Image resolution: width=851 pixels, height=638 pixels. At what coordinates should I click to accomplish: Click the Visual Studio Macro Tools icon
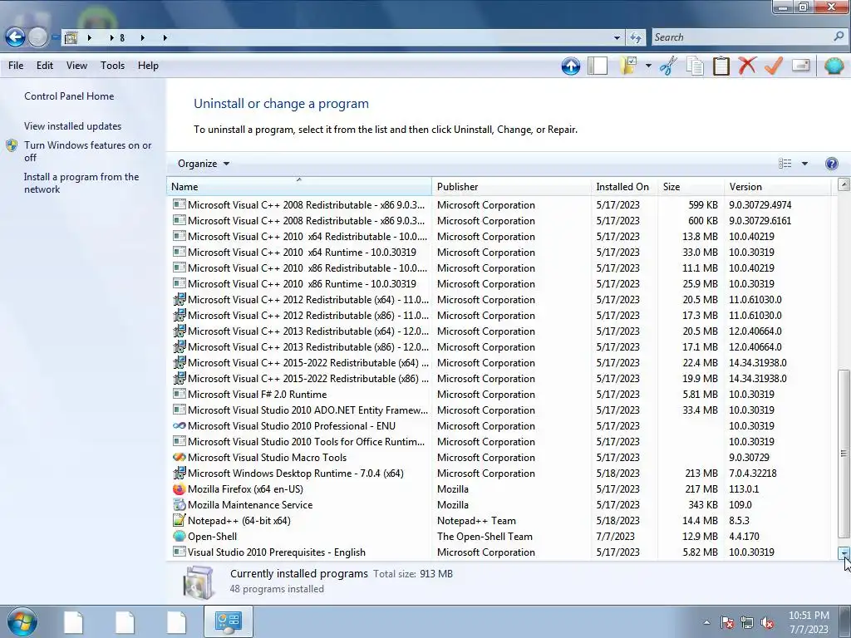[179, 458]
